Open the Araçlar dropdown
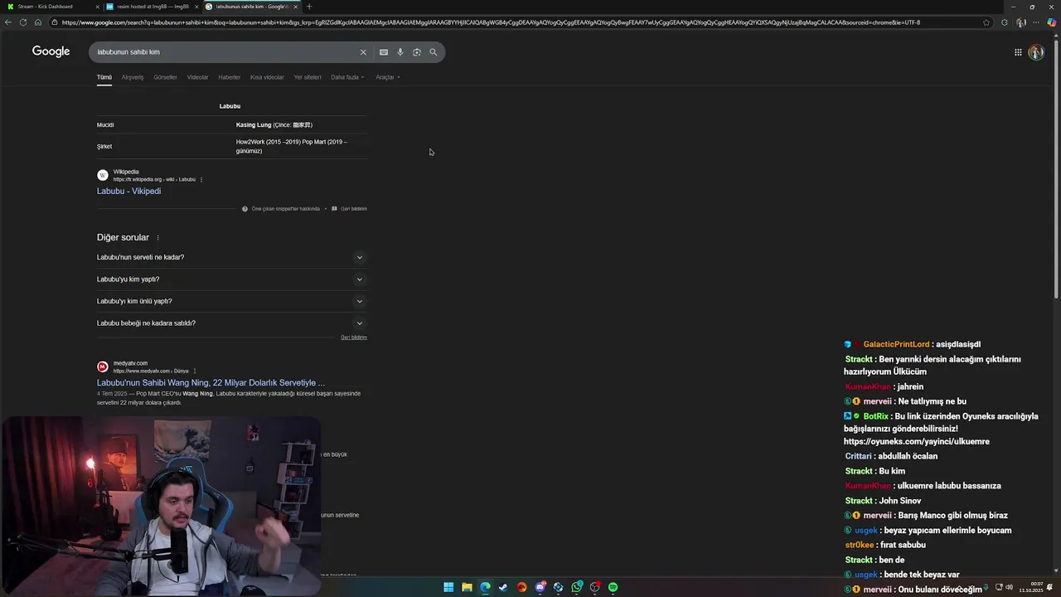This screenshot has width=1061, height=597. (388, 77)
